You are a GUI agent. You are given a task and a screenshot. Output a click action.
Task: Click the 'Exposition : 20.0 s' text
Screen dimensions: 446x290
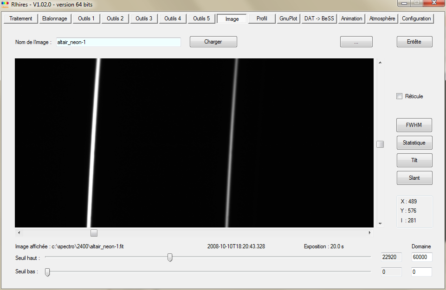point(323,246)
